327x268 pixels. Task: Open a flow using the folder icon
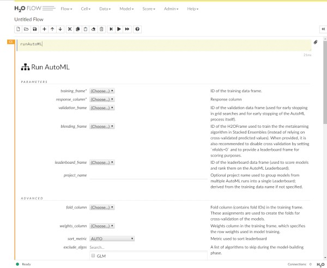(26, 29)
